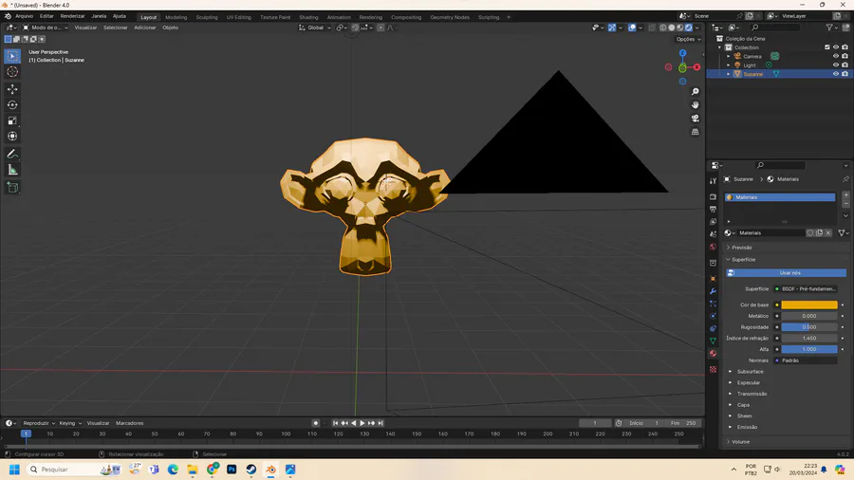Hide Camera in viewport via eye icon
This screenshot has width=854, height=480.
(835, 56)
